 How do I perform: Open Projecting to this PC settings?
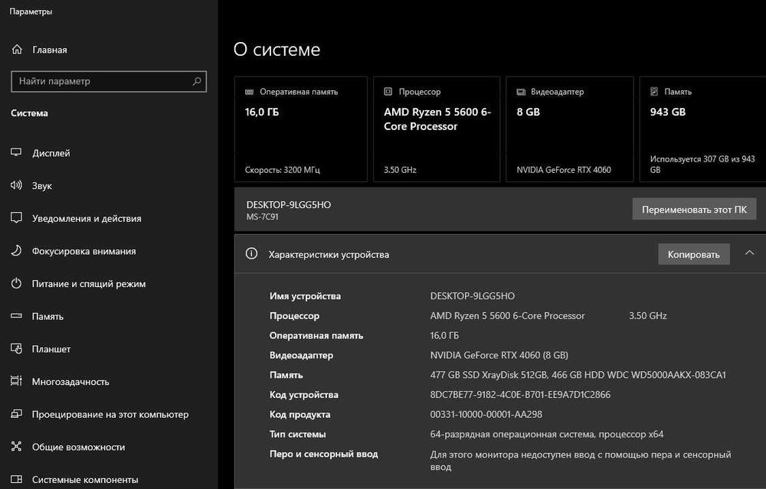(x=110, y=415)
